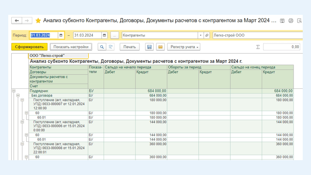The height and width of the screenshot is (175, 311).
Task: Toggle the favorites star next to the report title
Action: click(38, 20)
